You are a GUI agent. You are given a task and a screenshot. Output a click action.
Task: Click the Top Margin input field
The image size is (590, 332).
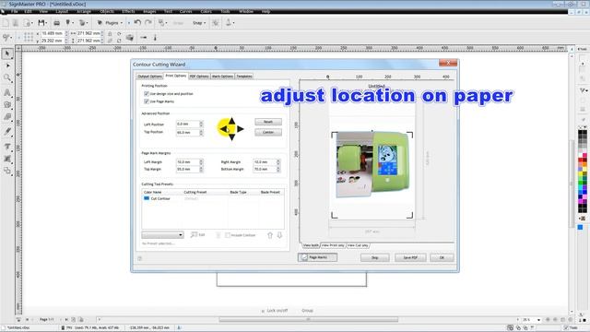(x=187, y=170)
